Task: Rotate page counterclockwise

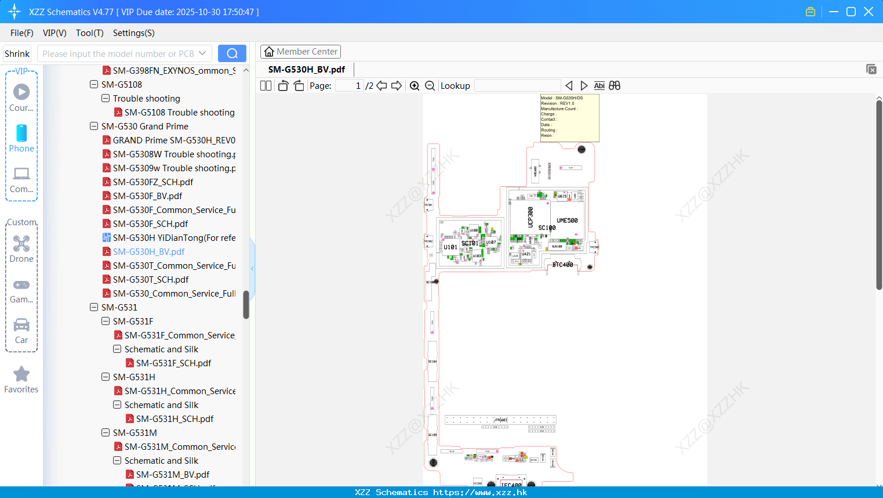Action: (283, 86)
